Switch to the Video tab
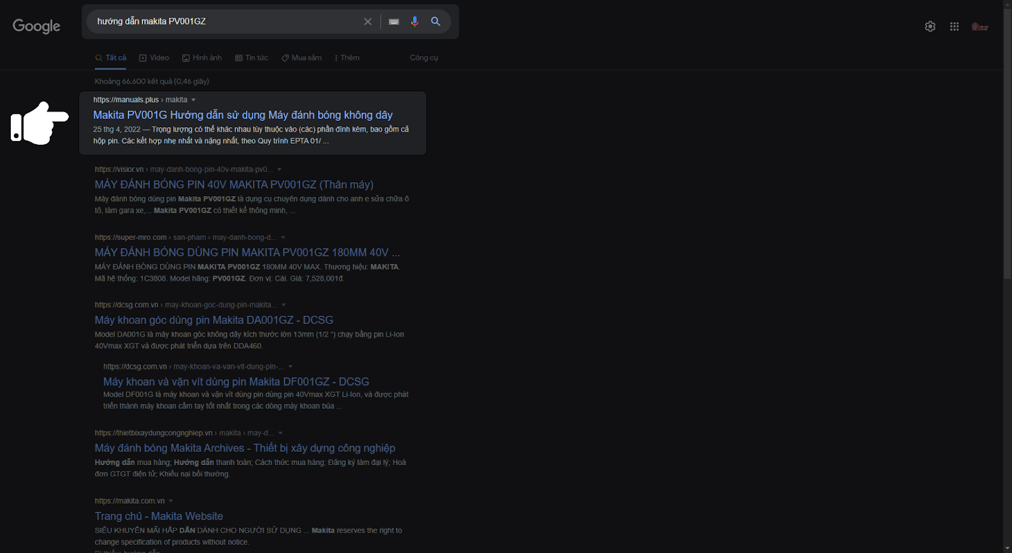1012x553 pixels. (154, 58)
